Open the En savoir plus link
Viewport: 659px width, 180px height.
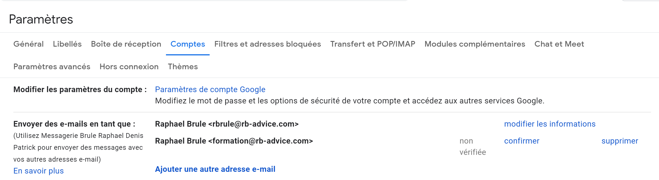click(39, 171)
